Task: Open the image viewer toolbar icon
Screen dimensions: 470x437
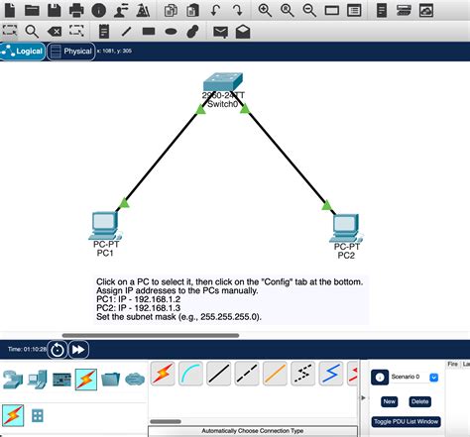Action: pos(426,10)
